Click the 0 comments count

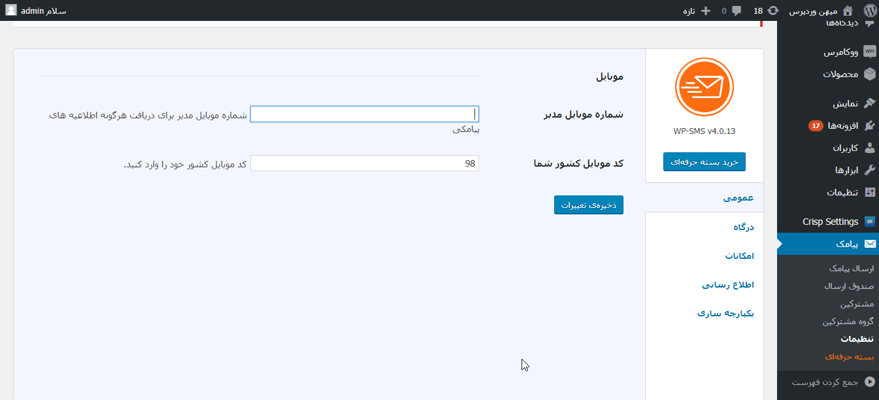coord(723,10)
